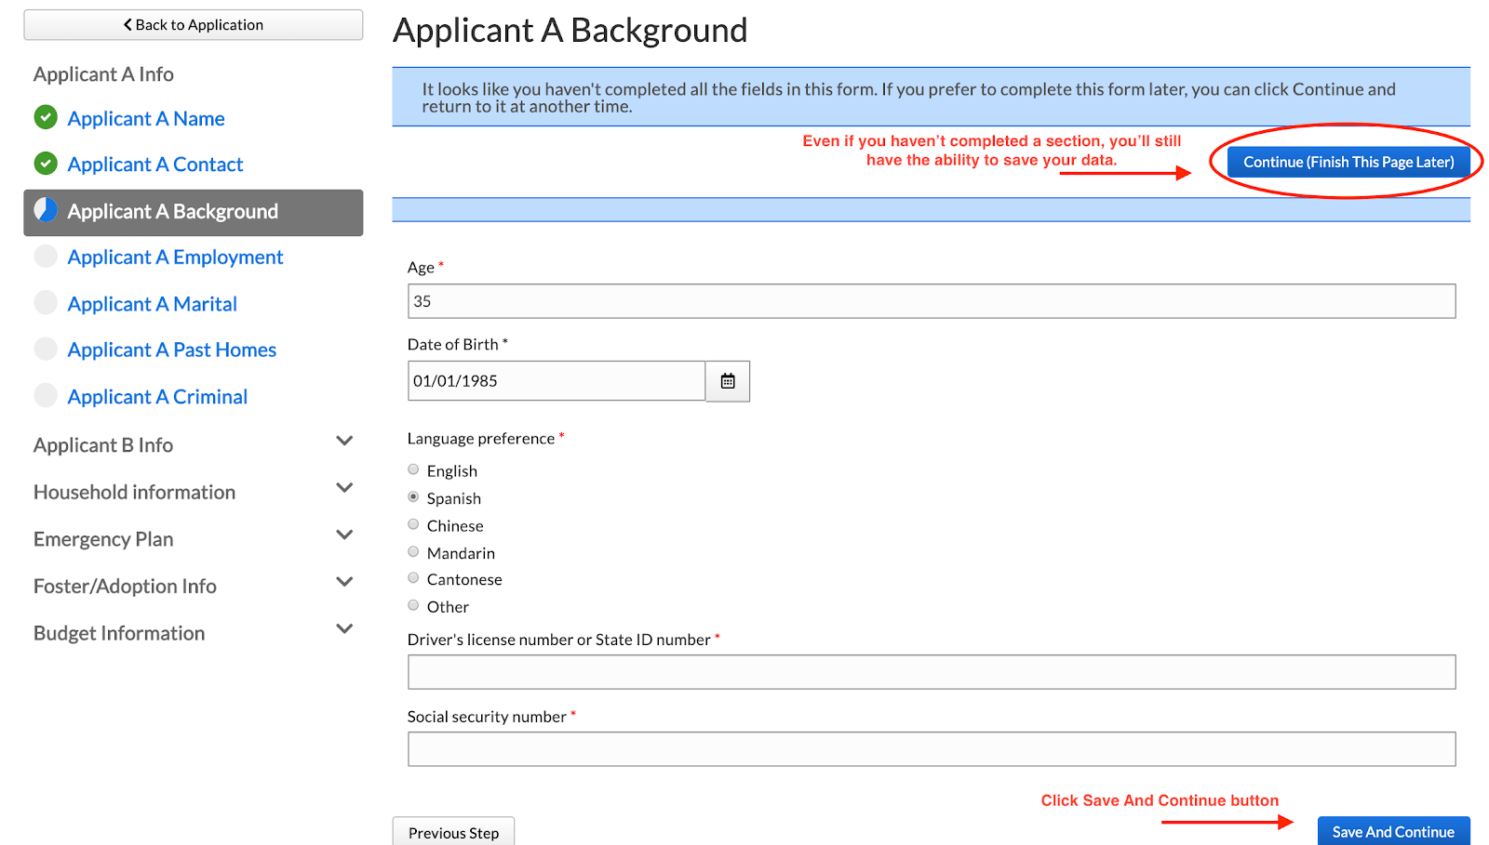Expand the Budget Information section
Screen dimensions: 1489x845
coord(344,629)
